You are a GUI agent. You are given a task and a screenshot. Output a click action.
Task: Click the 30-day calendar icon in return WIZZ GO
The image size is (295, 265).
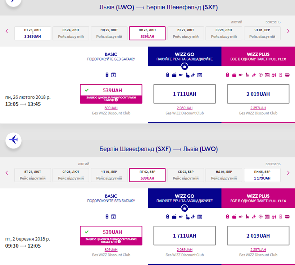(199, 217)
